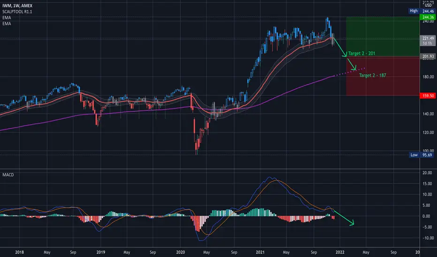Click the 2021 label on time axis

pos(260,252)
